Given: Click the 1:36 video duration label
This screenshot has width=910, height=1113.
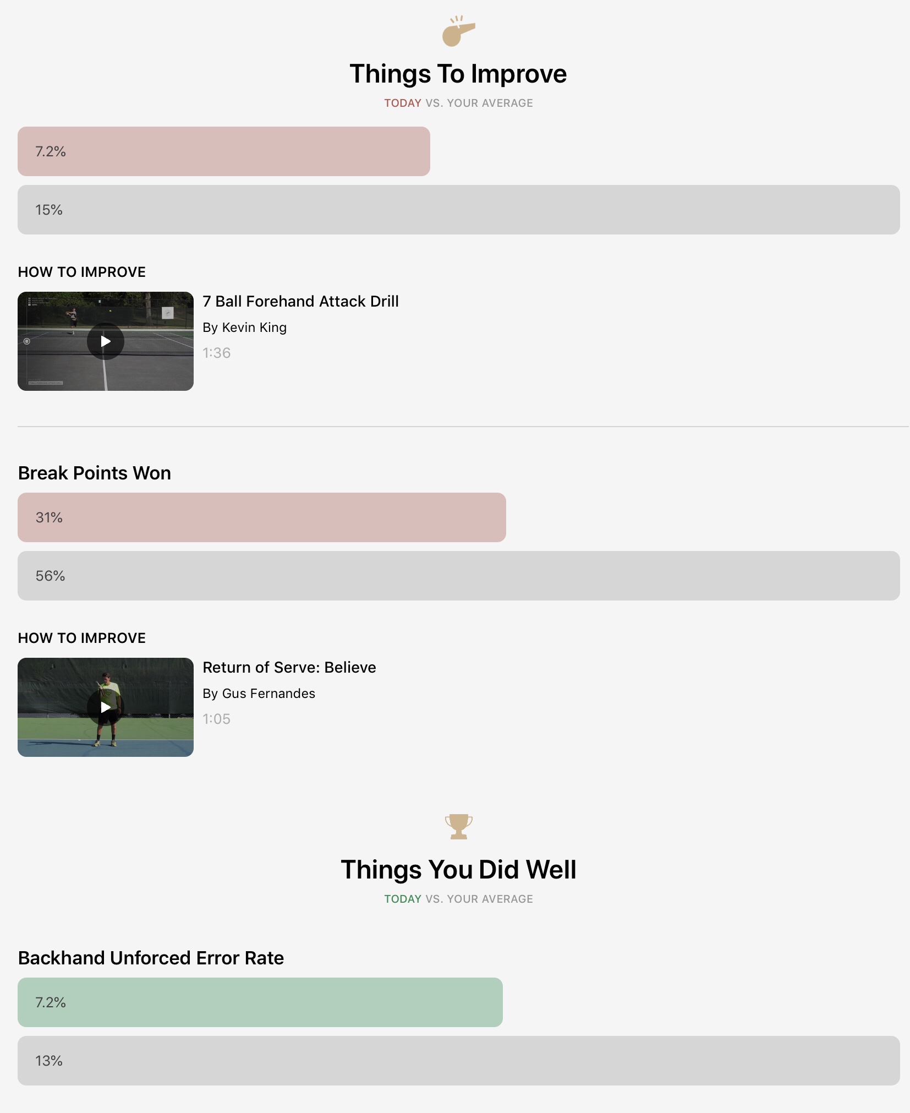Looking at the screenshot, I should coord(217,353).
